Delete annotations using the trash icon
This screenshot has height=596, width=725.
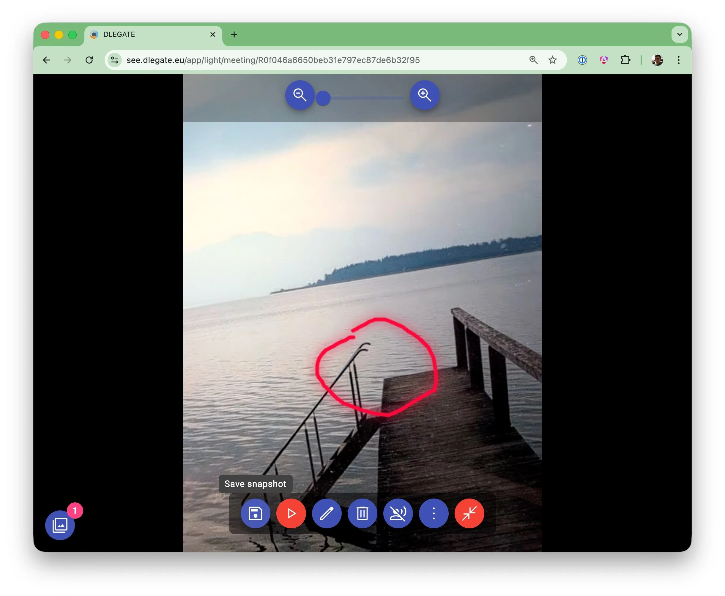tap(363, 514)
